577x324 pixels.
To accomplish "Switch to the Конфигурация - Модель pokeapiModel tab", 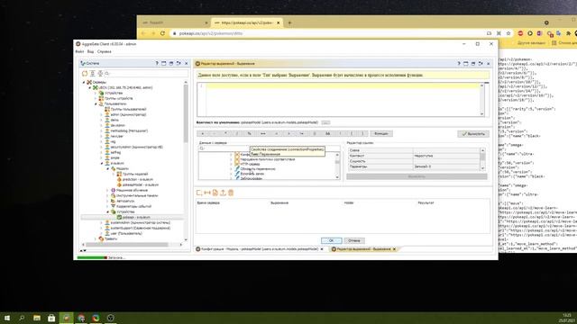I will coord(260,249).
